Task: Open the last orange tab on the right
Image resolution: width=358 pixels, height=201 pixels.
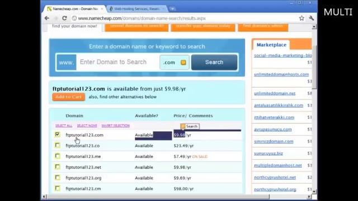Action: tap(263, 27)
